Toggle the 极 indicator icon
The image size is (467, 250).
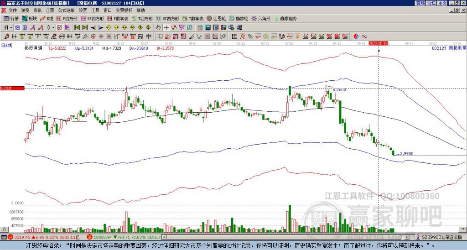[59, 28]
